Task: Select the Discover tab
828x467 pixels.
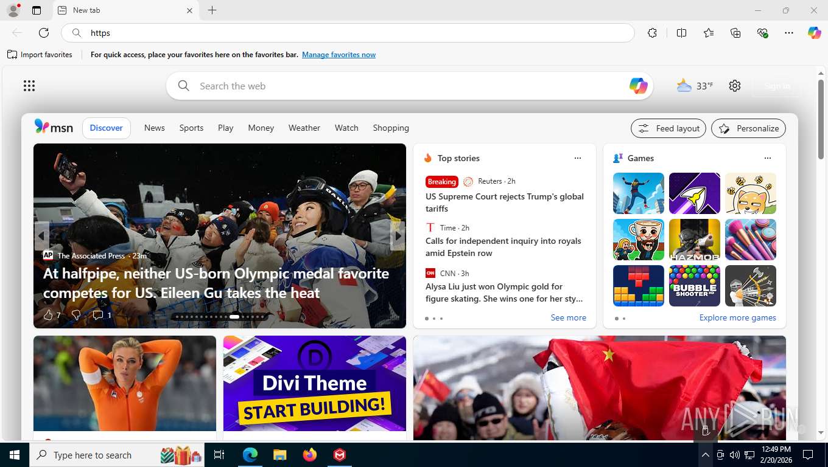Action: pyautogui.click(x=107, y=128)
